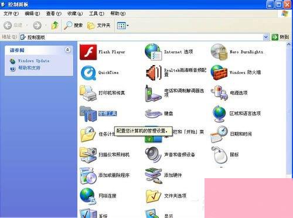293x218 pixels.
Task: Open the 声音和音频设备 speaker icon
Action: 153,155
